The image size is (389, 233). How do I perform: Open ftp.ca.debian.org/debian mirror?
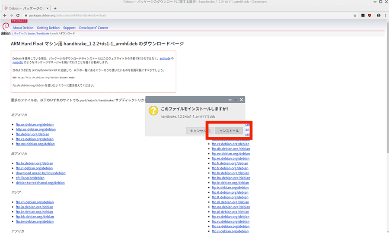35,139
